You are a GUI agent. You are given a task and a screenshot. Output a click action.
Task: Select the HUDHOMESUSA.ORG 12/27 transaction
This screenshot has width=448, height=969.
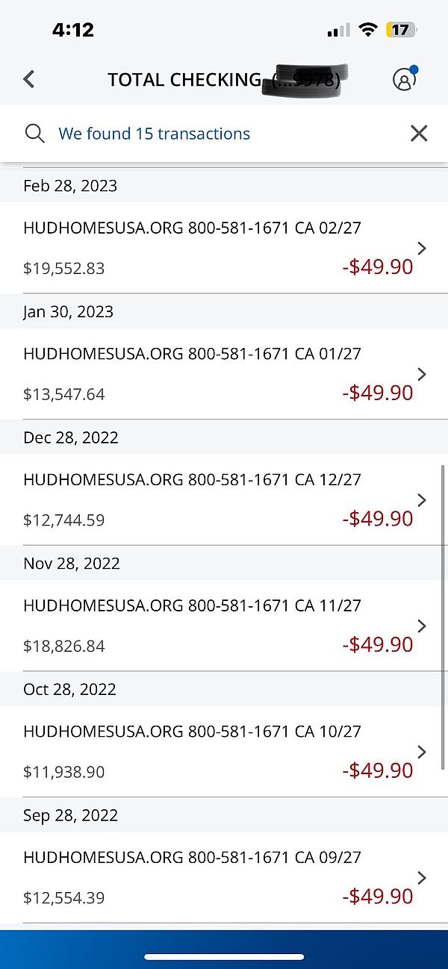[224, 499]
